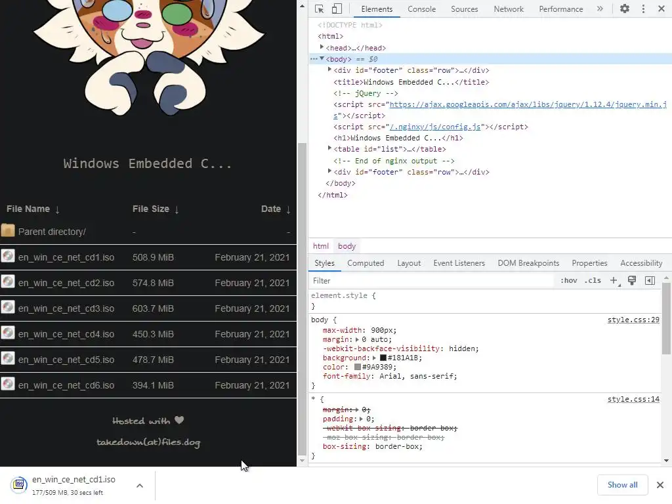
Task: Click disc icon for en_win_ce_net_cd1.iso
Action: click(8, 257)
